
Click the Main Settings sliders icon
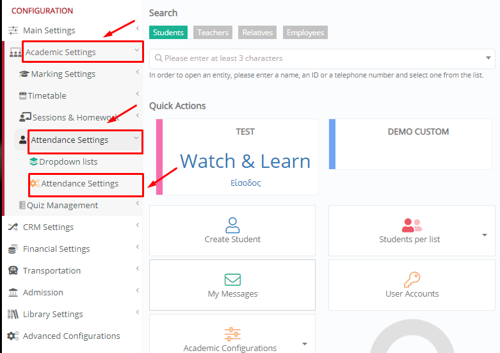click(x=13, y=30)
